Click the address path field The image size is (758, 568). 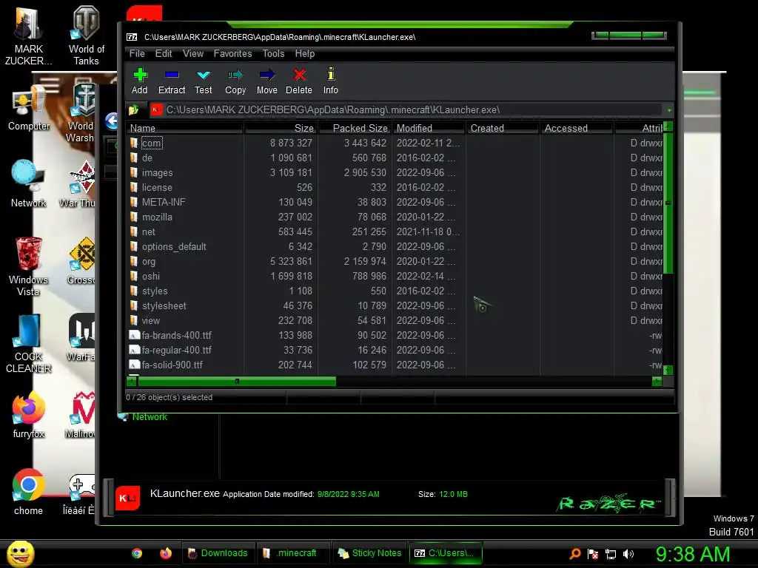406,110
